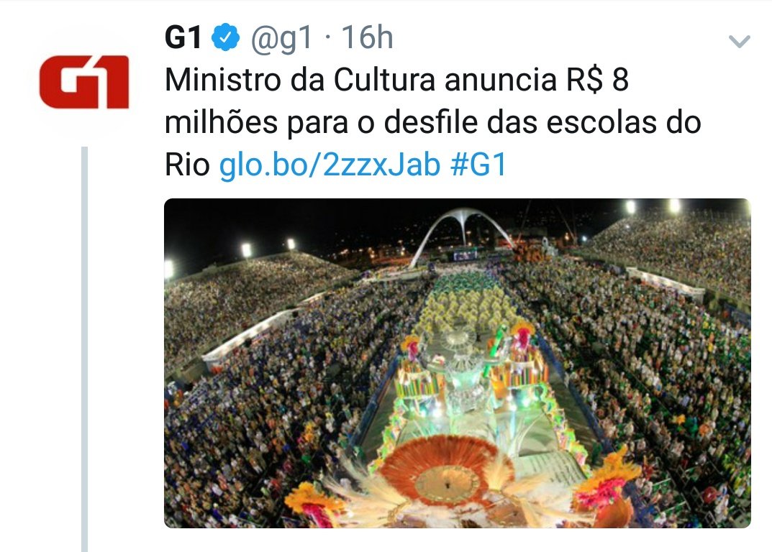Open the Carnival parade photo
This screenshot has width=772, height=552.
pyautogui.click(x=457, y=363)
